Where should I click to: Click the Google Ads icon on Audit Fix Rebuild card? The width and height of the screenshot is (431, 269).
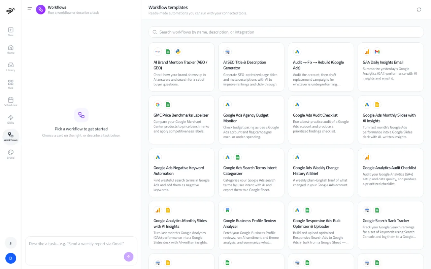click(297, 51)
